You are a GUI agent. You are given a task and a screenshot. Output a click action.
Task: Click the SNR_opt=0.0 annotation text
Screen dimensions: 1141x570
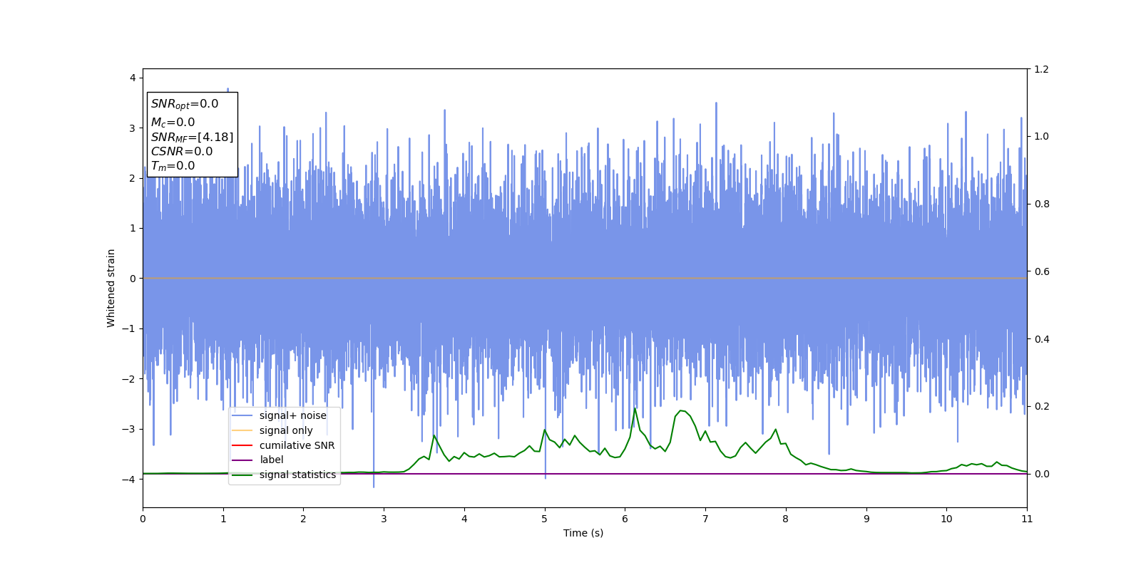pyautogui.click(x=185, y=104)
